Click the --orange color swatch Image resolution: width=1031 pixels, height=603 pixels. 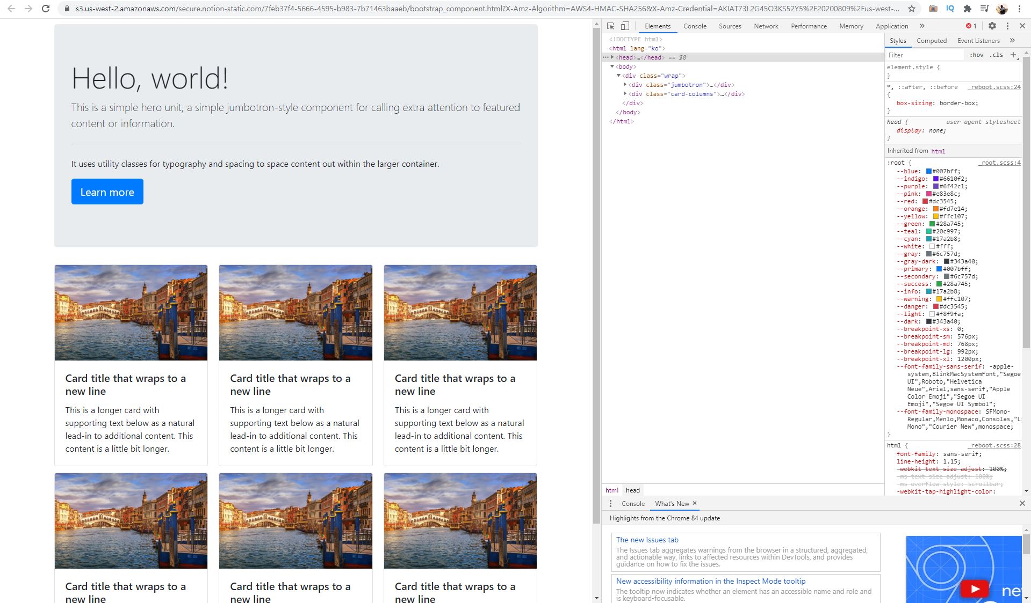coord(935,209)
